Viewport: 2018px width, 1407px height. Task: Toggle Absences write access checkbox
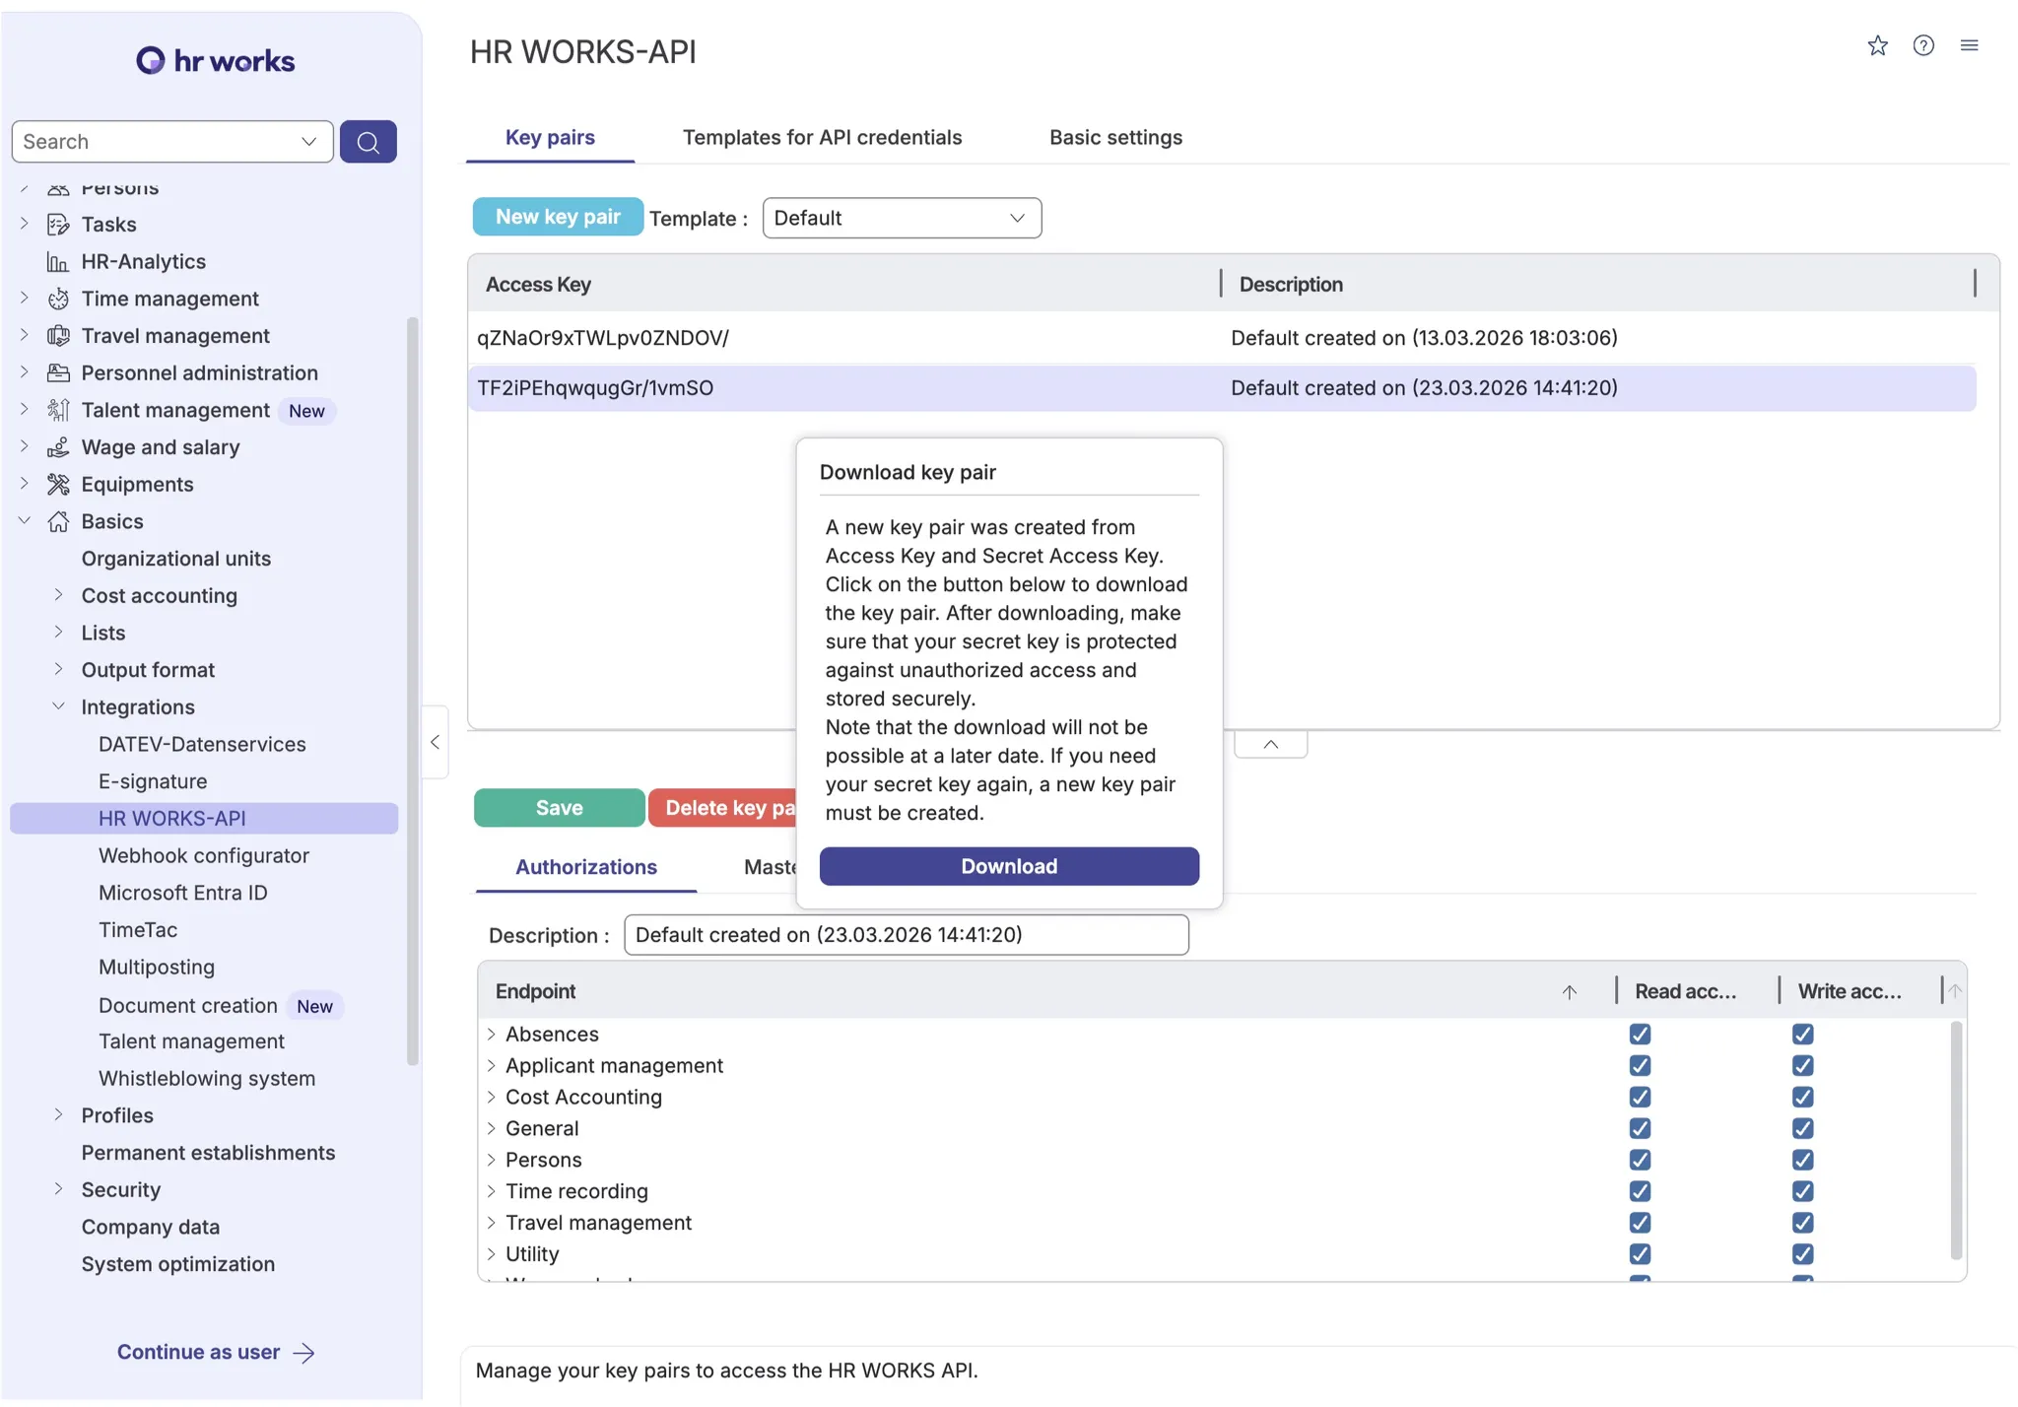(1802, 1035)
